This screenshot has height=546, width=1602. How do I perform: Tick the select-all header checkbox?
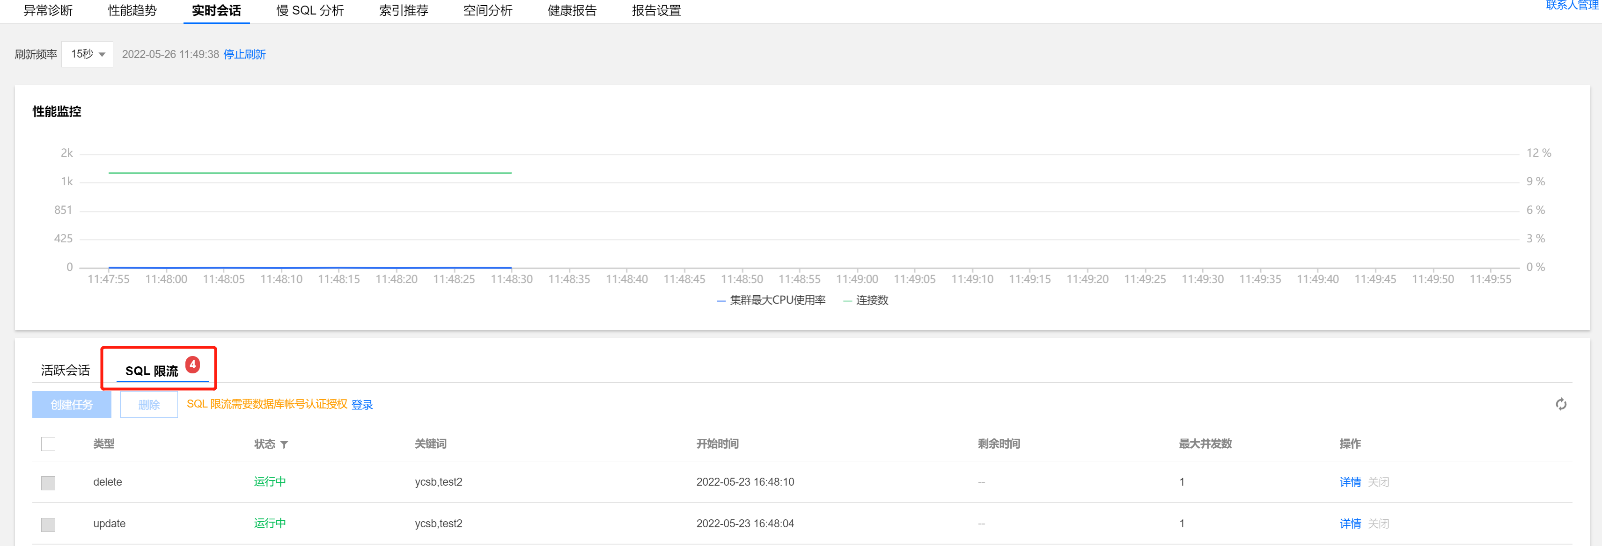(x=48, y=444)
